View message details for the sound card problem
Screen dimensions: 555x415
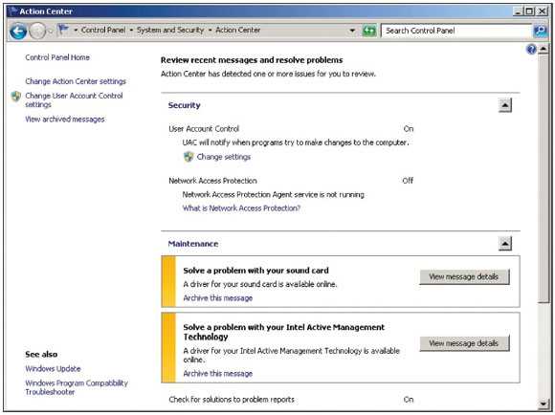[464, 276]
